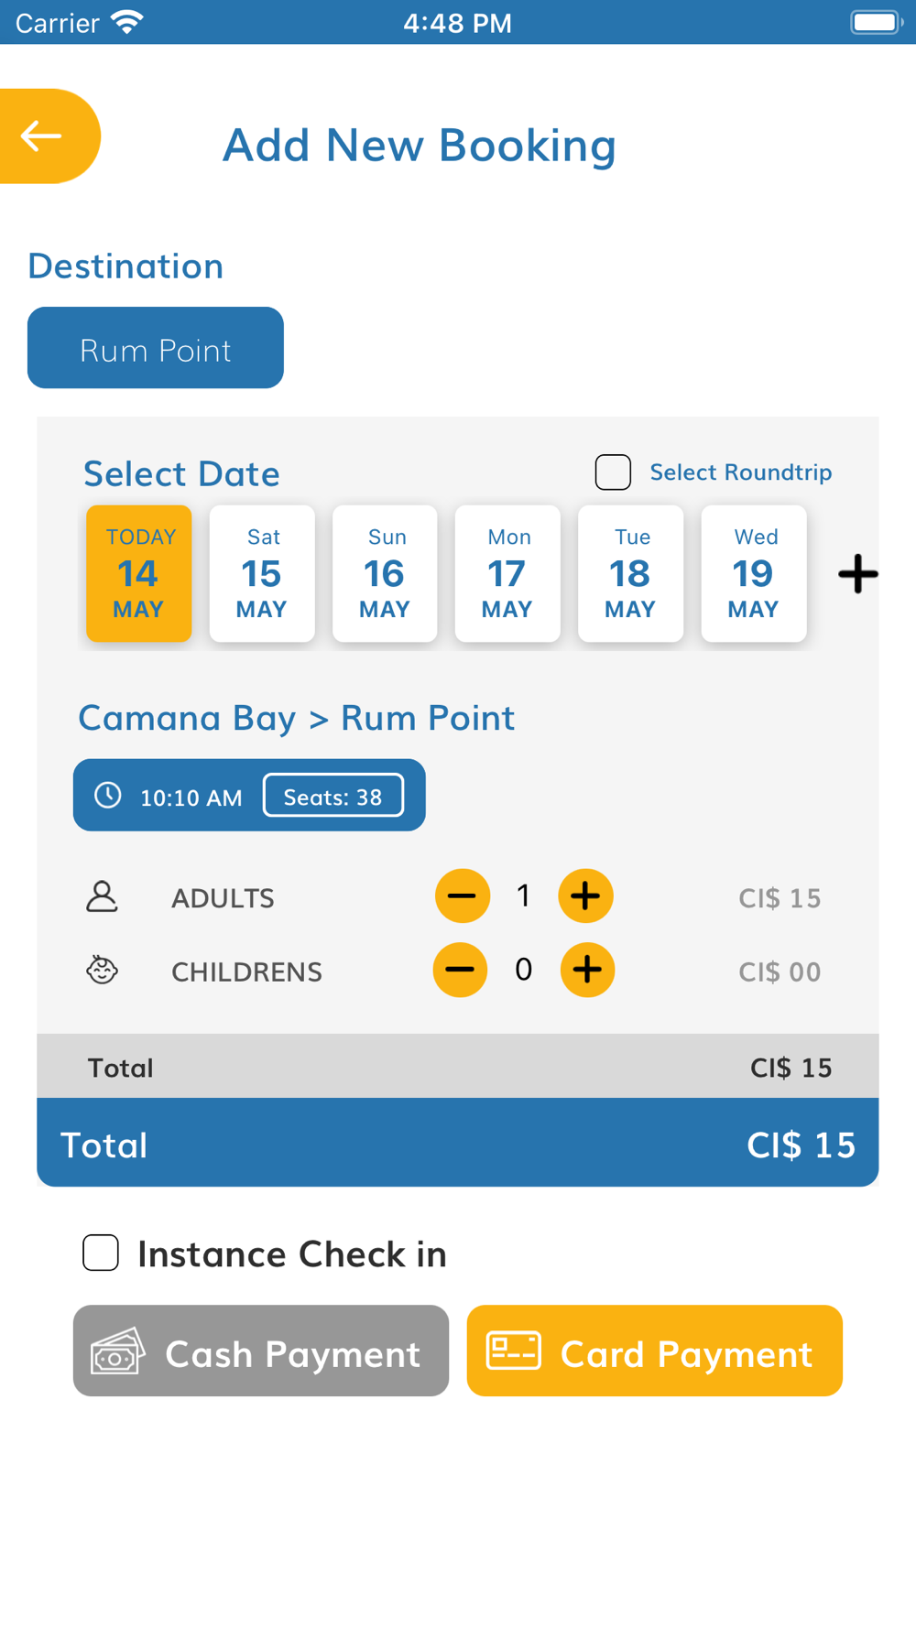Decrease the childrens count with minus

[x=460, y=970]
